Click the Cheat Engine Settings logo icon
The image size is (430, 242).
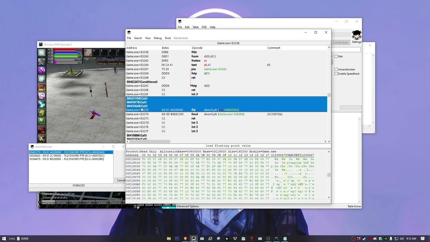click(356, 35)
